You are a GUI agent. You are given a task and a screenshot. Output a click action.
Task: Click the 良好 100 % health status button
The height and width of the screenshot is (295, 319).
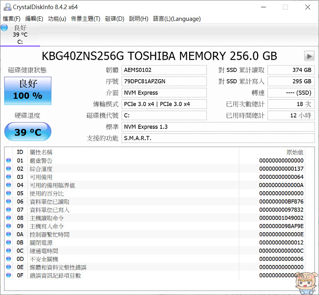point(28,91)
